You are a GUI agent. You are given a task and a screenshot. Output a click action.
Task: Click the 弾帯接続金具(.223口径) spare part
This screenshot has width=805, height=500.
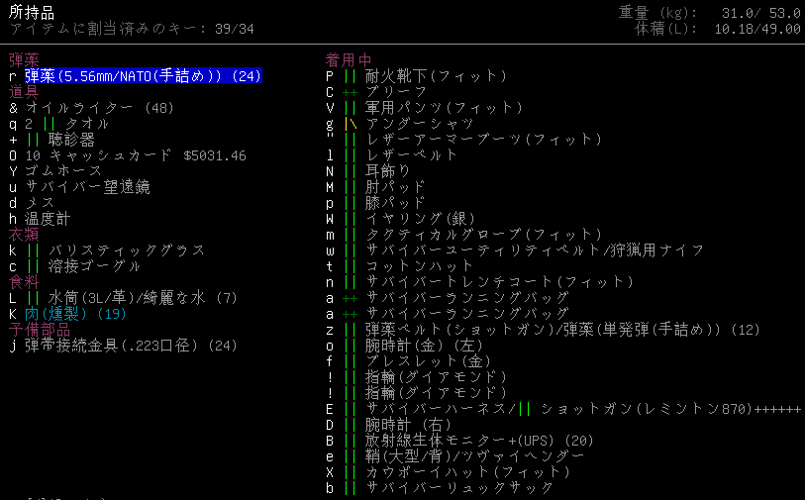click(131, 346)
